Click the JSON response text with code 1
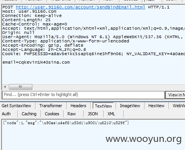 point(66,123)
